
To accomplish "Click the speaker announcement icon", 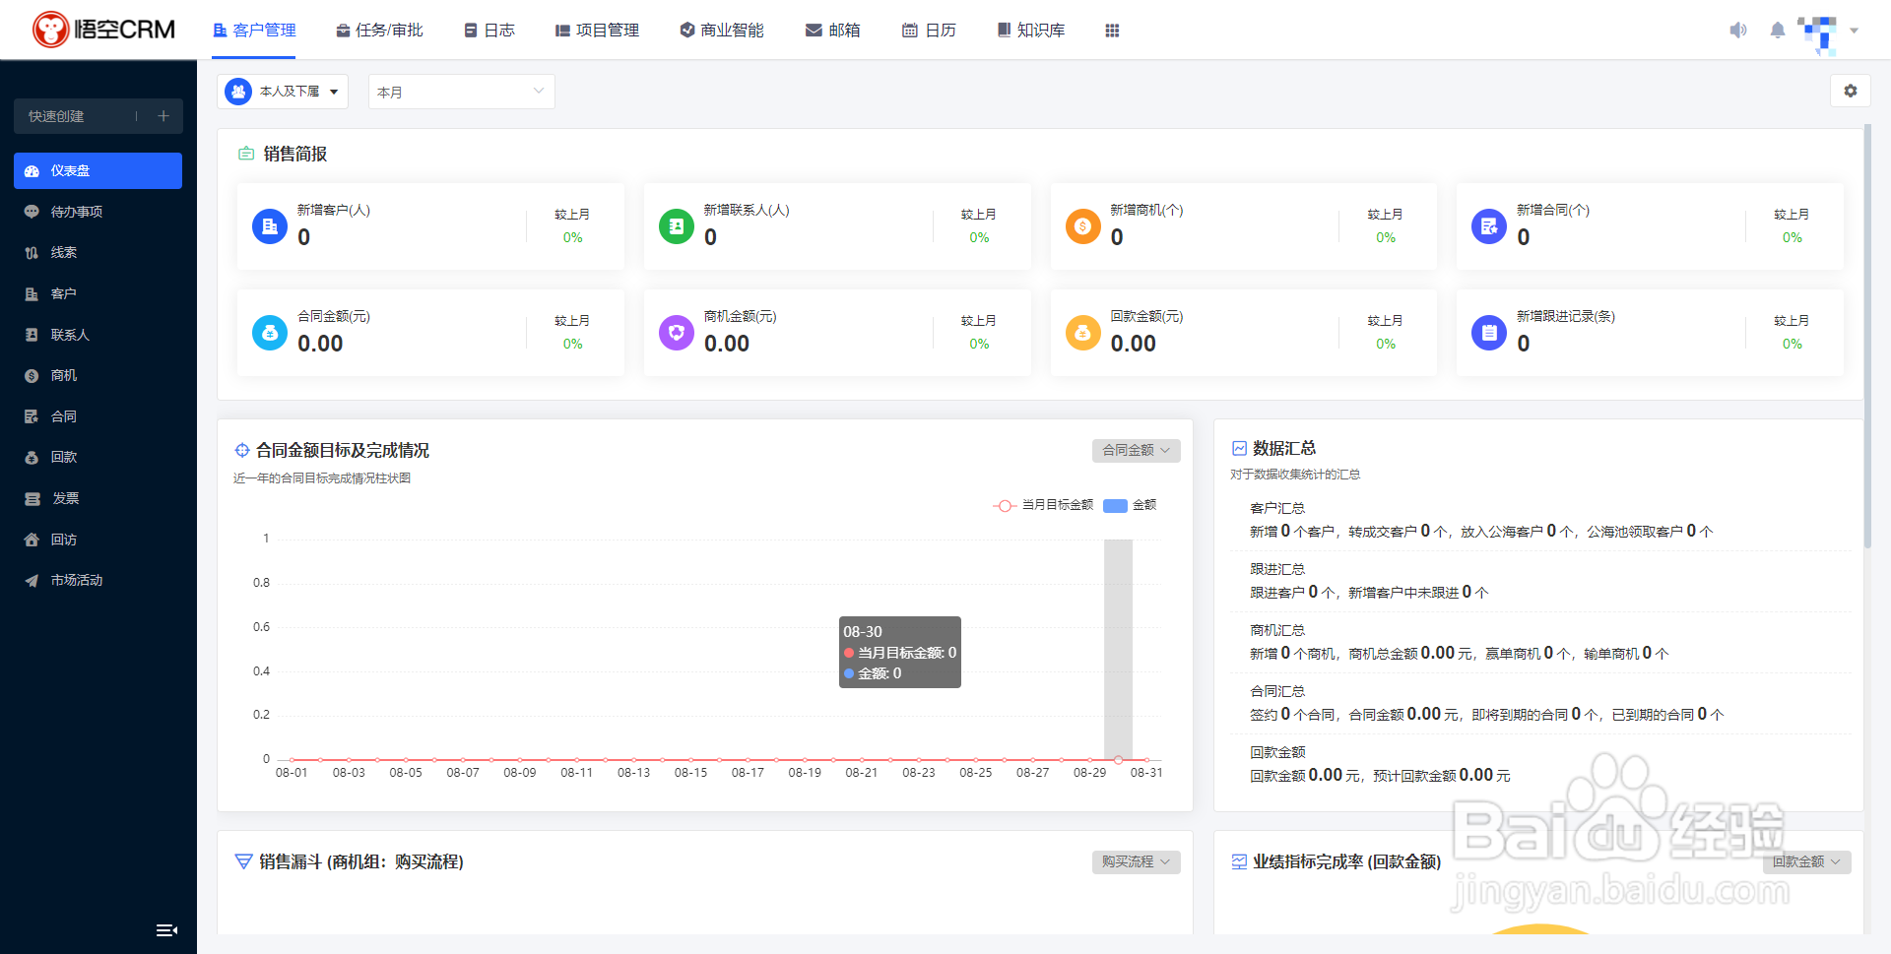I will pyautogui.click(x=1738, y=31).
